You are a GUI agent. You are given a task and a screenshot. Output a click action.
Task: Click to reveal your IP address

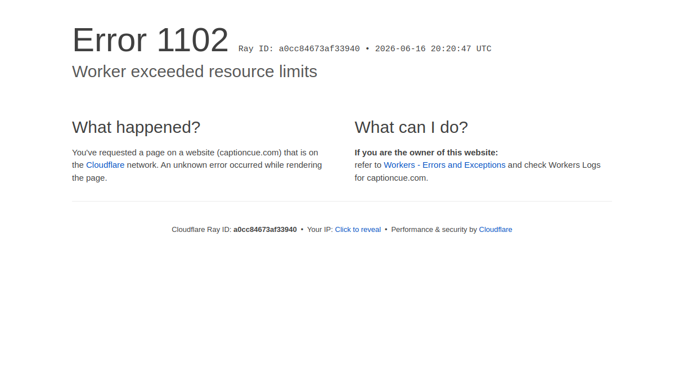358,230
